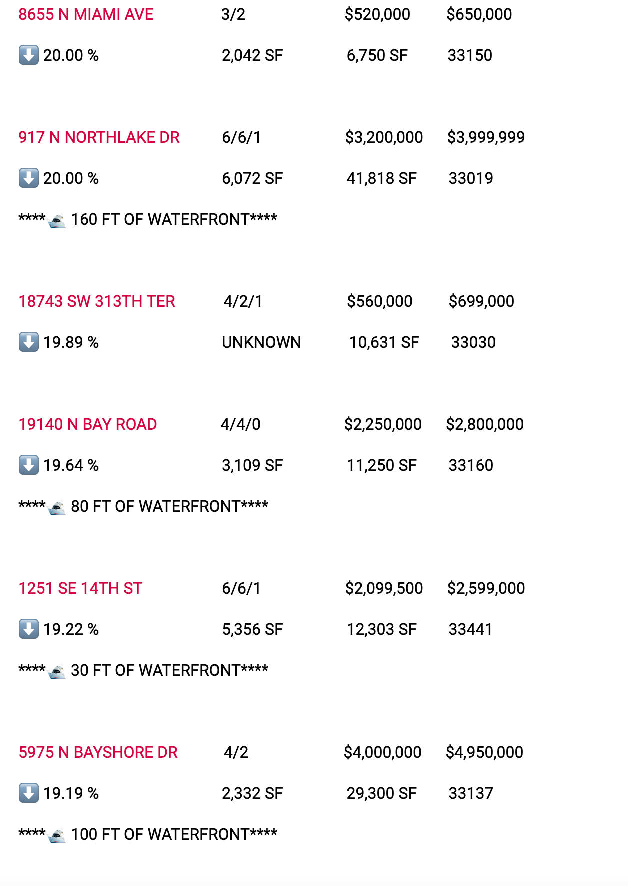Click the boat icon before 80 FT OF WATERFRONT

(x=57, y=507)
